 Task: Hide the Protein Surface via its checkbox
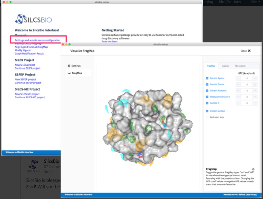tap(207, 111)
